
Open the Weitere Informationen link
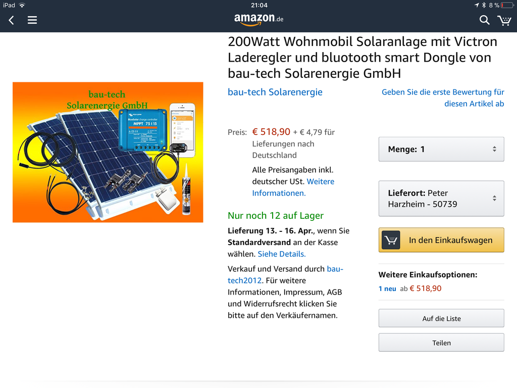tap(293, 187)
